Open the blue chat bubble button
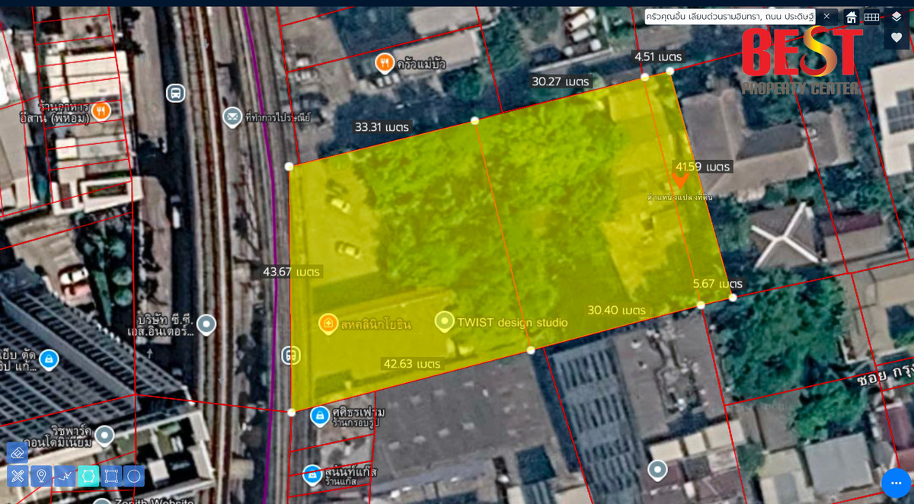Screen dimensions: 914x504 pos(896,483)
